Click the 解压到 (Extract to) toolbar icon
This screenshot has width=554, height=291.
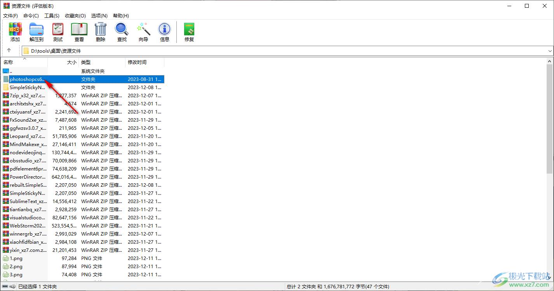coord(37,29)
